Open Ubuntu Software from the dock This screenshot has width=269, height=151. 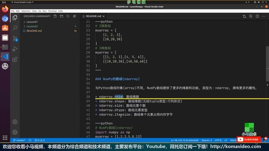tap(5, 28)
